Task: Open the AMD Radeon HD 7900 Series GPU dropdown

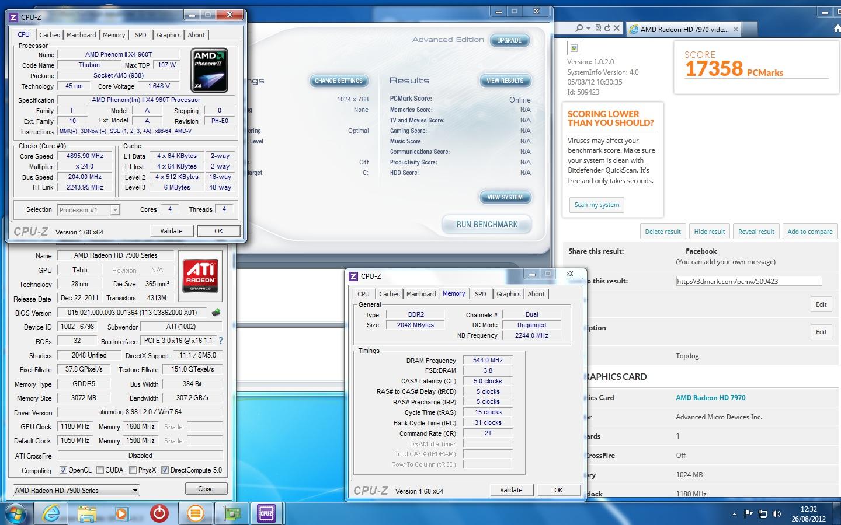Action: pyautogui.click(x=76, y=490)
